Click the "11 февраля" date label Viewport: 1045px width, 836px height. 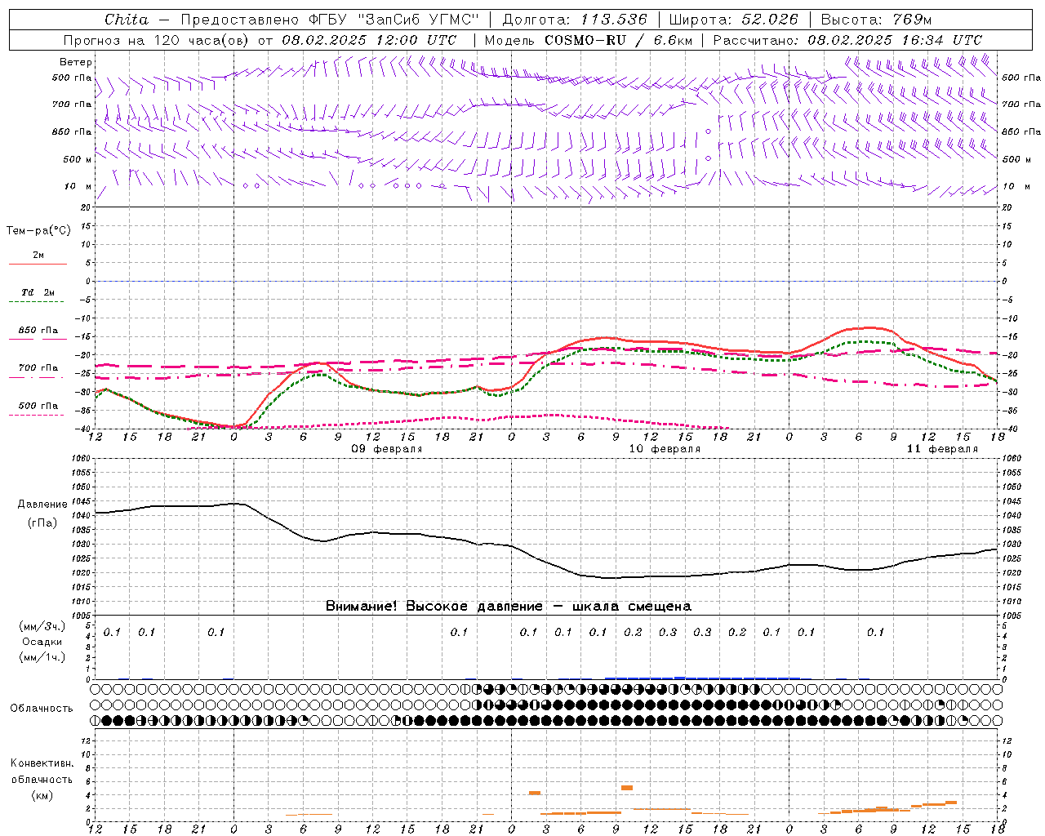tap(942, 449)
